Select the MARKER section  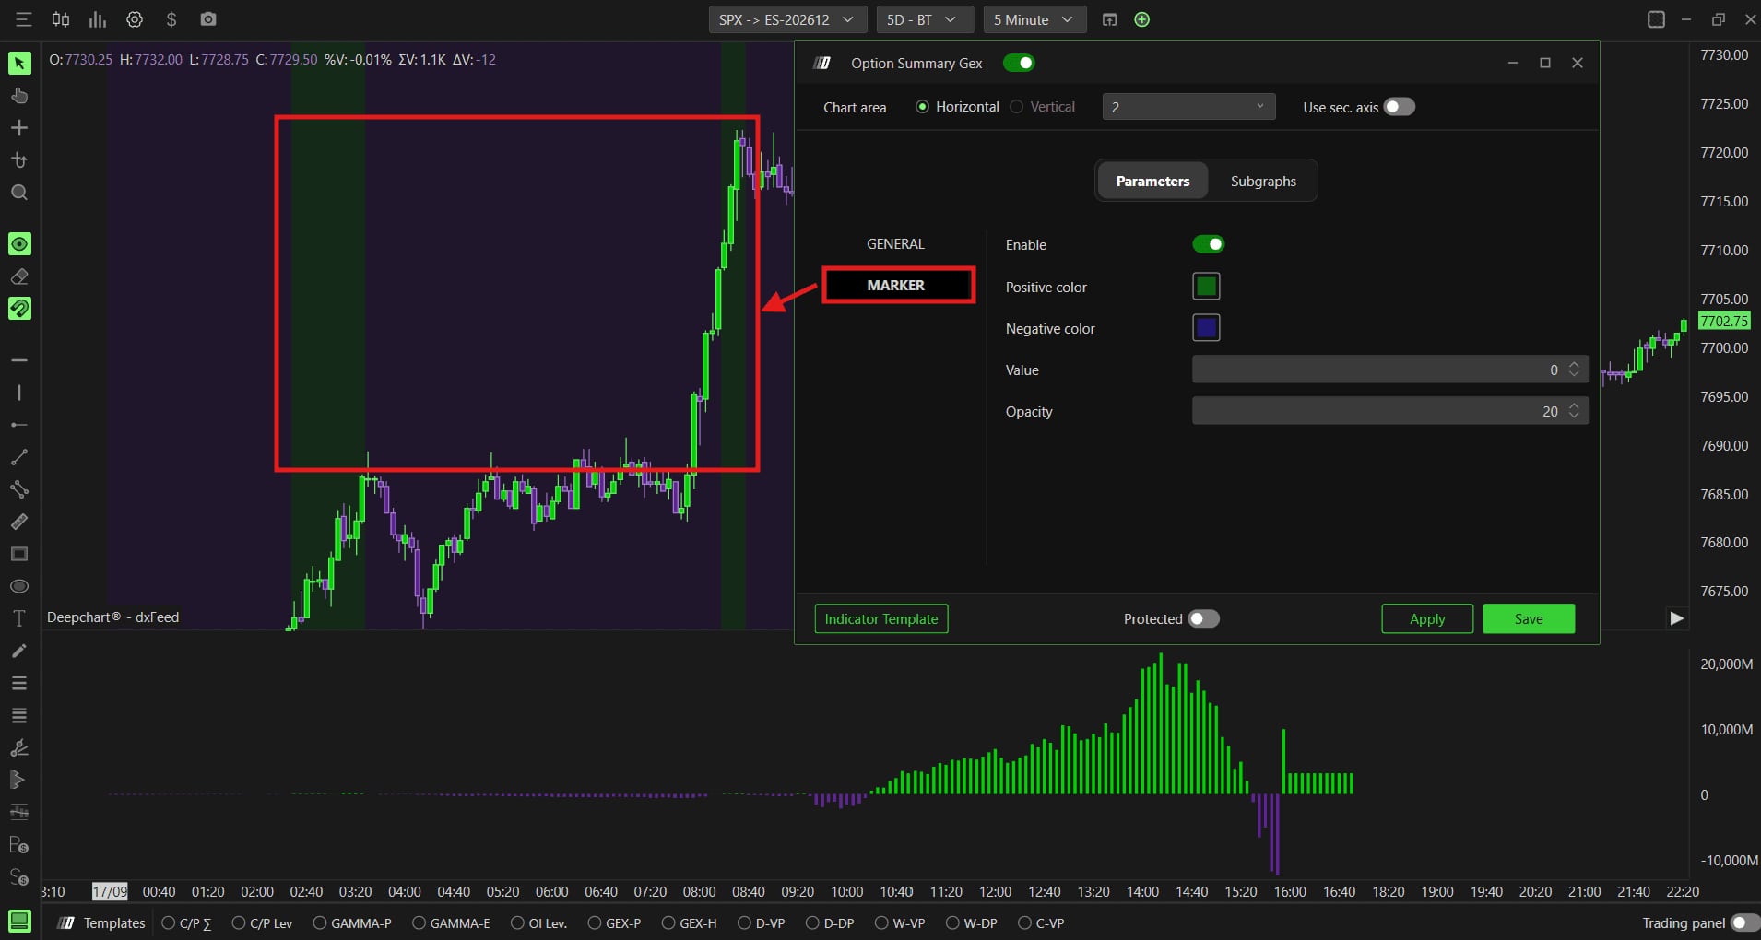click(x=898, y=285)
